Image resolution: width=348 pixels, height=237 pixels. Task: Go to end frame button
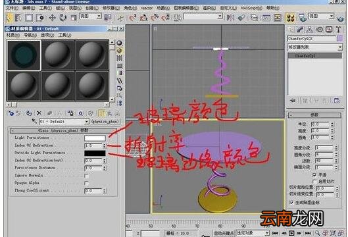tap(308, 233)
